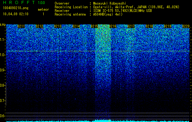Click the yellow horizontal carrier line
The width and height of the screenshot is (192, 122).
(98, 51)
